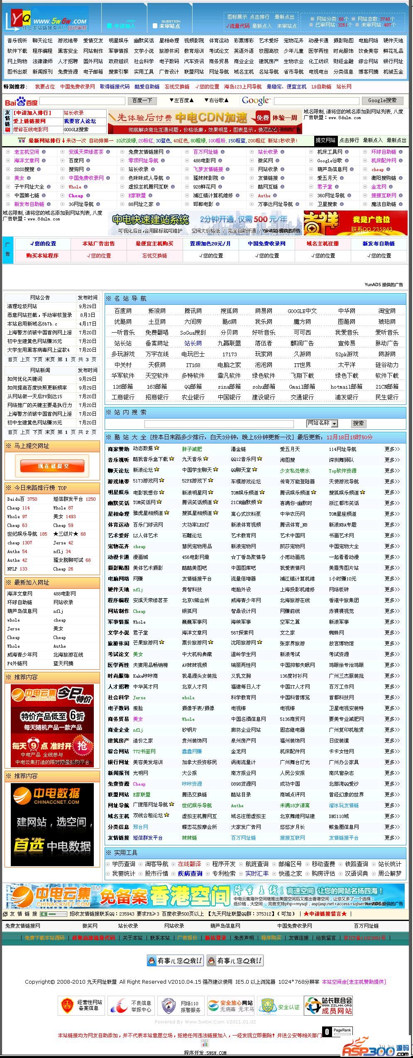Expand 更多>> in the 商家赞助 row

(x=392, y=449)
